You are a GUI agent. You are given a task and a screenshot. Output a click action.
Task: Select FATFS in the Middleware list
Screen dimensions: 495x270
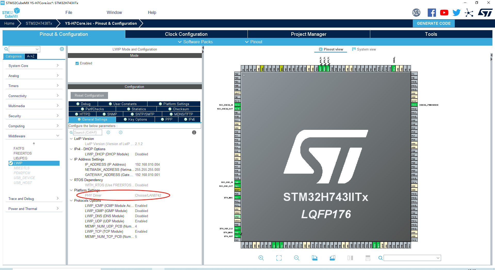point(19,148)
